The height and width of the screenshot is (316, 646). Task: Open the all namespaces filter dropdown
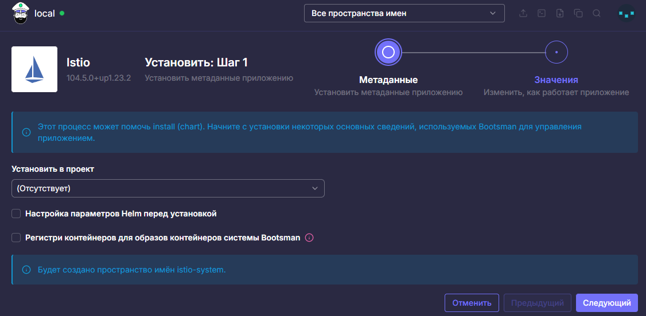pyautogui.click(x=404, y=13)
